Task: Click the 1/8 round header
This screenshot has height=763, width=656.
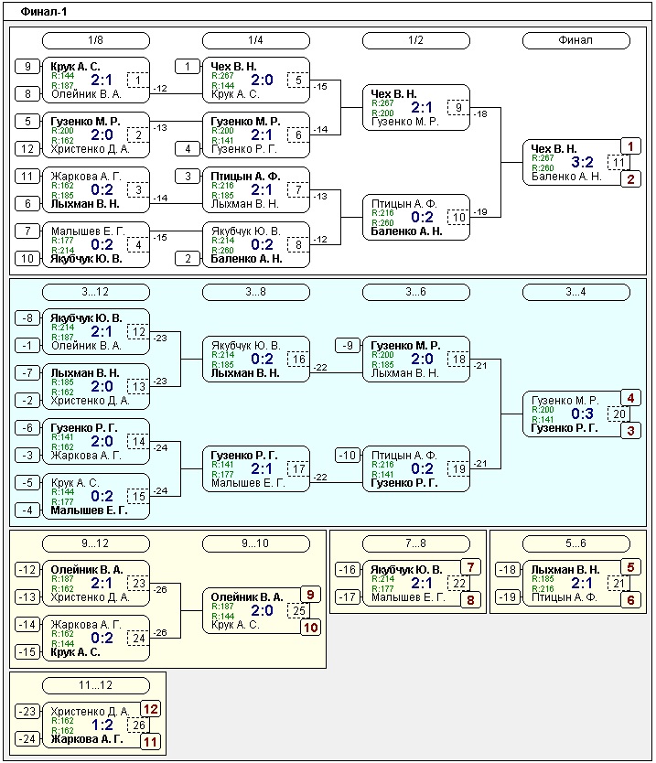Action: (96, 40)
